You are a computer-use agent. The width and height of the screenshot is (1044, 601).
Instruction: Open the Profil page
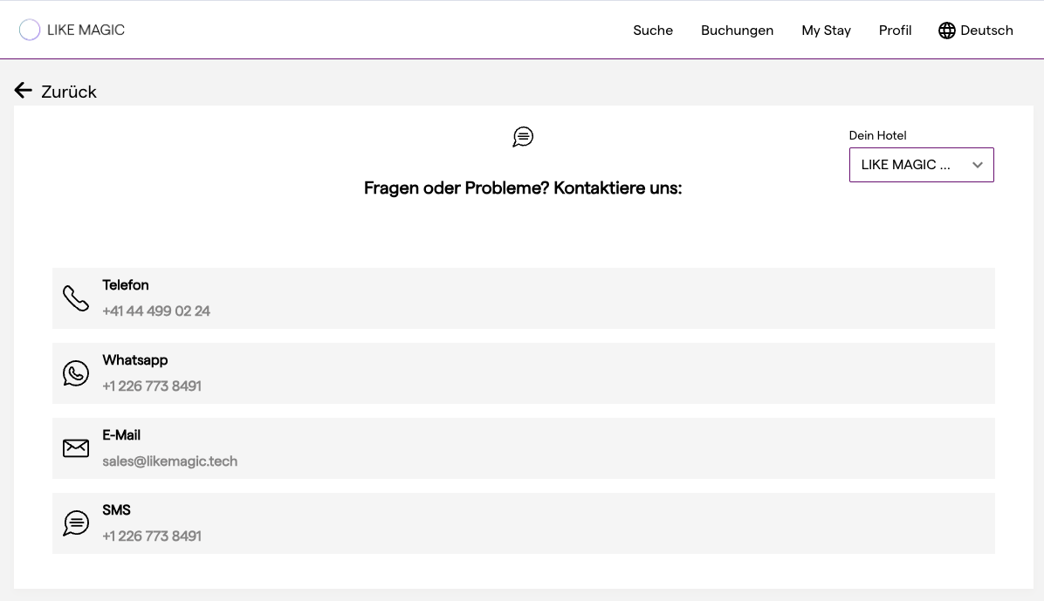[x=895, y=31]
